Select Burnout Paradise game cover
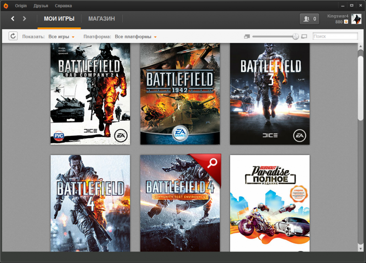 [x=269, y=204]
